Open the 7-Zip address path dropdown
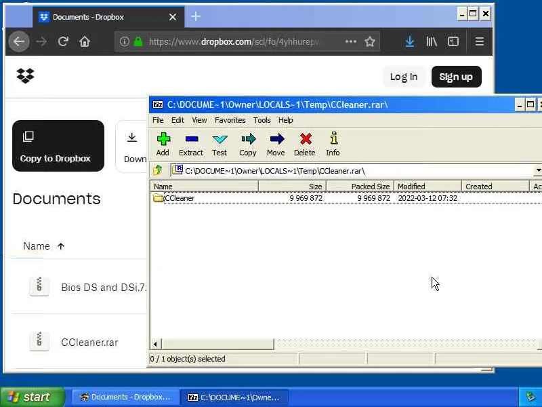Image resolution: width=542 pixels, height=407 pixels. (x=538, y=170)
